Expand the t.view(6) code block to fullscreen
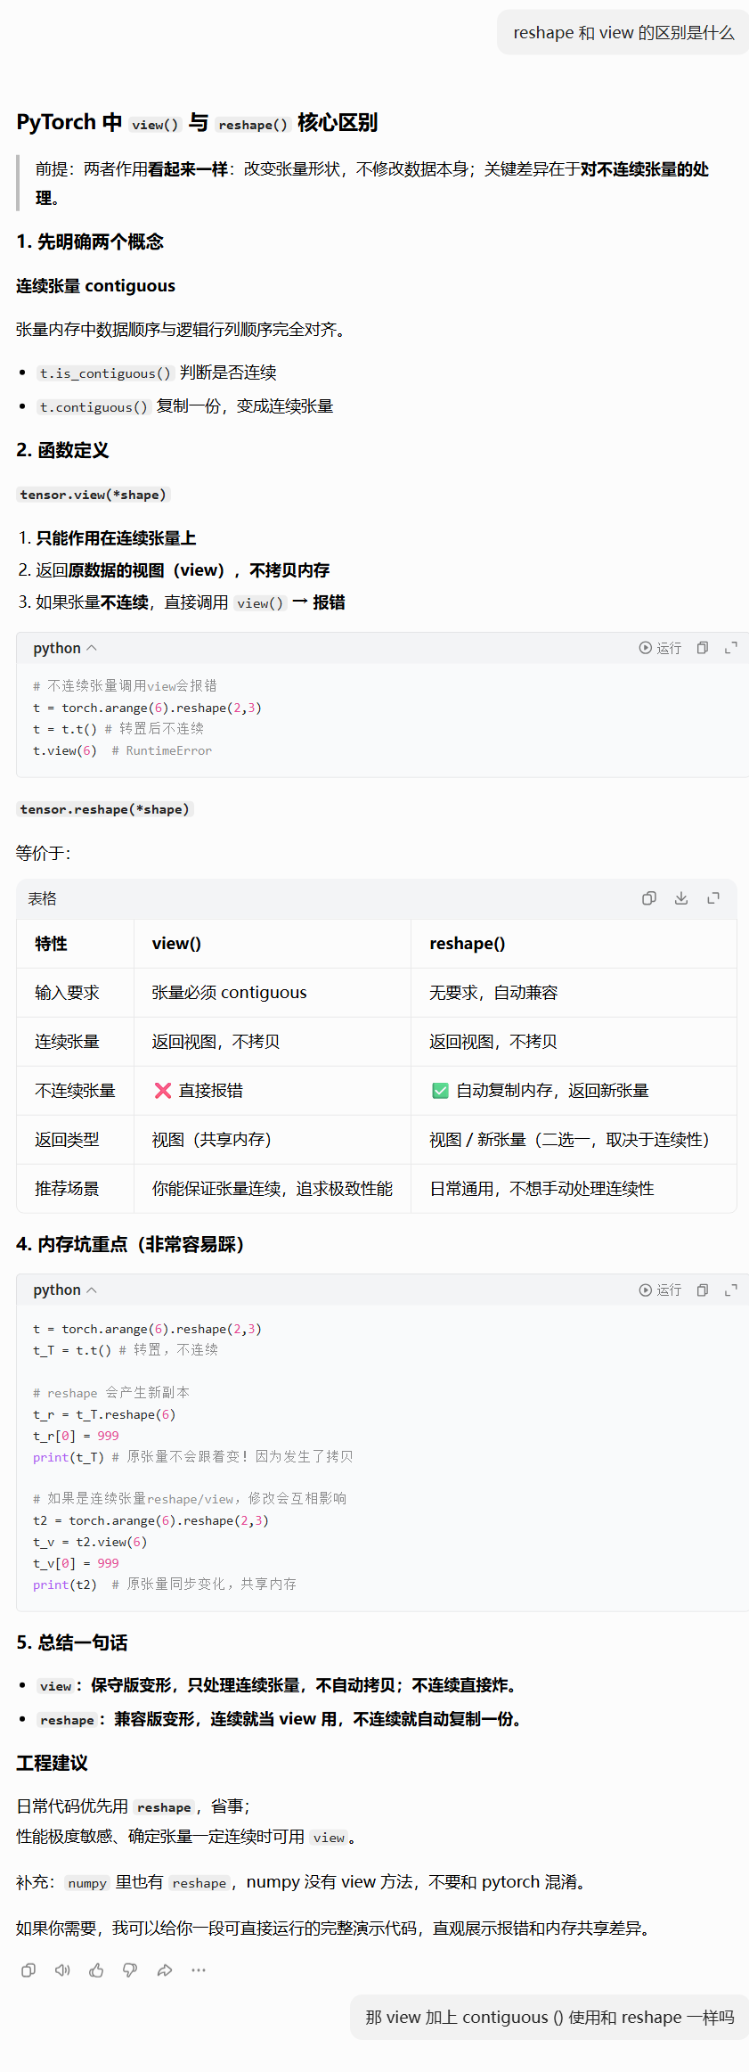Image resolution: width=749 pixels, height=2072 pixels. pos(731,648)
